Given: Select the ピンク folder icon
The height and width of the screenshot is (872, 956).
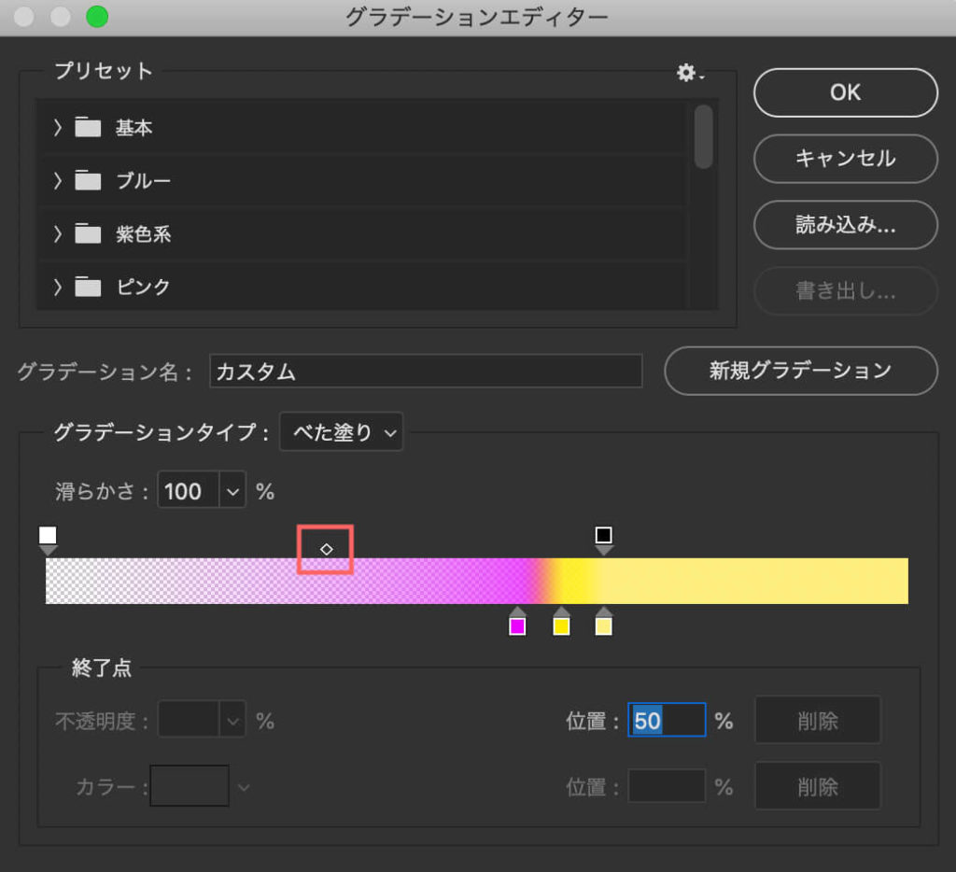Looking at the screenshot, I should 88,286.
